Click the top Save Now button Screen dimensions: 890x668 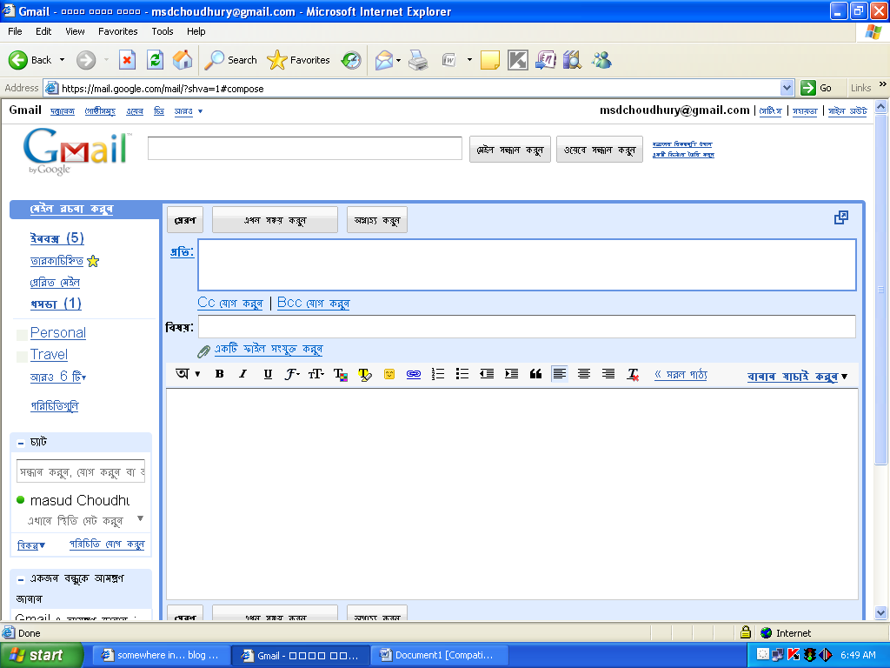pos(275,220)
